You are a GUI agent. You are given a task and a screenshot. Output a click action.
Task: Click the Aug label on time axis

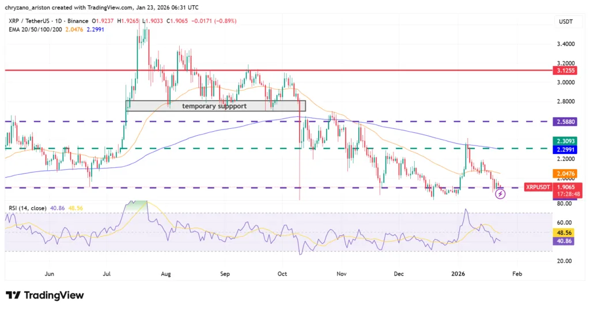click(165, 274)
